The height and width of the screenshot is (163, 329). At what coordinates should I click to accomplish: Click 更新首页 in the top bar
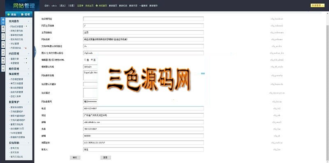[113, 6]
